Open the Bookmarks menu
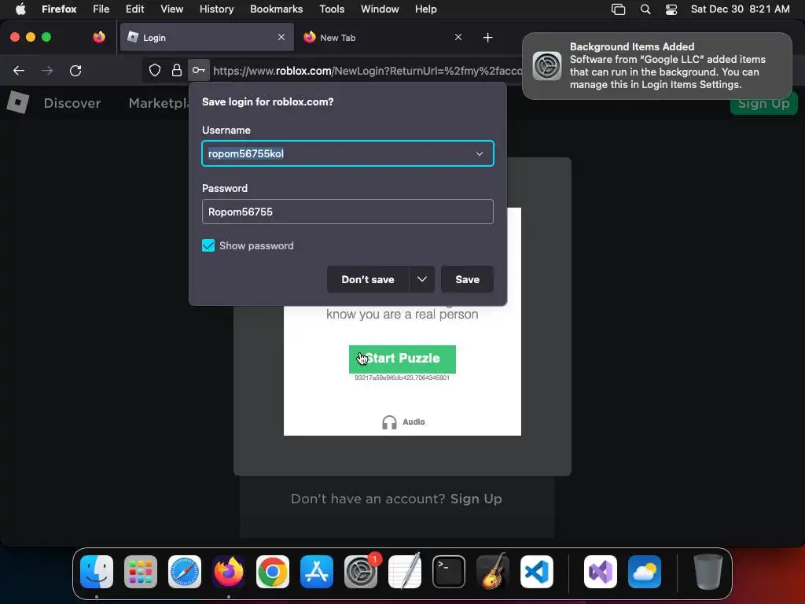Viewport: 805px width, 604px height. pos(276,9)
